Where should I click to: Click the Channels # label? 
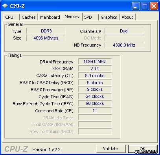90,31
